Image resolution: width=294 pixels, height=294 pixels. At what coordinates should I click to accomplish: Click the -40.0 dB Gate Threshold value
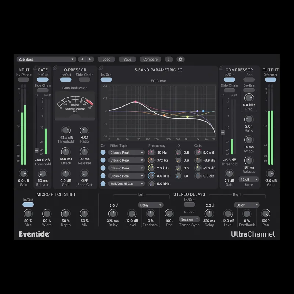pos(42,160)
